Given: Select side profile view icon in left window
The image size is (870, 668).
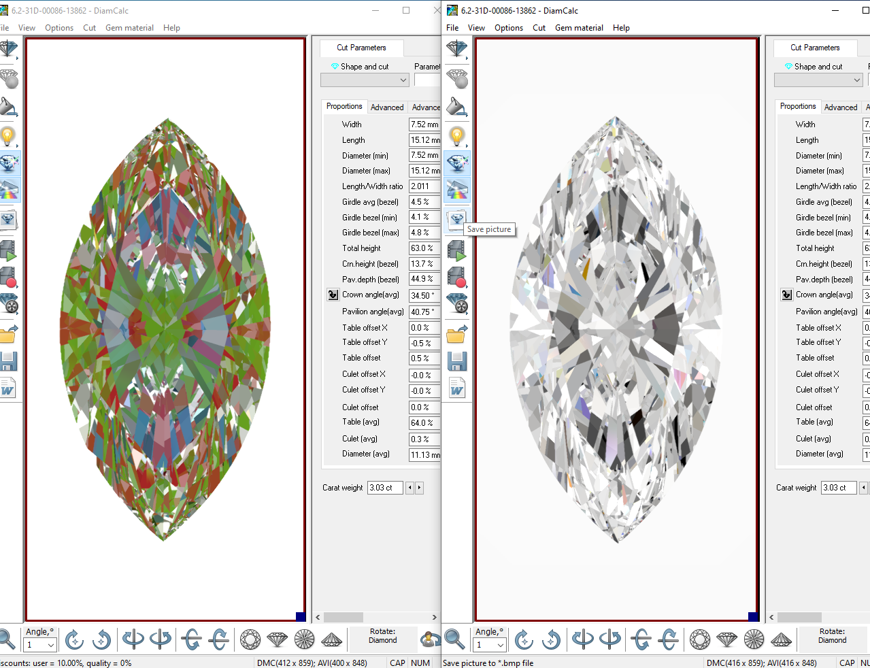Looking at the screenshot, I should [x=278, y=639].
